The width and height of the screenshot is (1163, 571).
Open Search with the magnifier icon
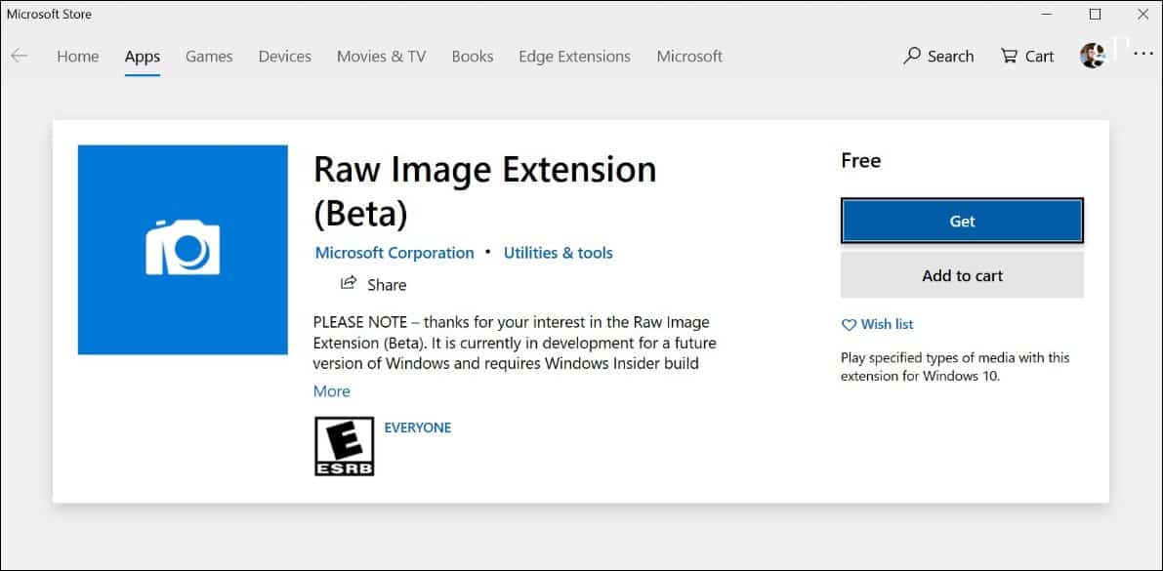tap(912, 56)
